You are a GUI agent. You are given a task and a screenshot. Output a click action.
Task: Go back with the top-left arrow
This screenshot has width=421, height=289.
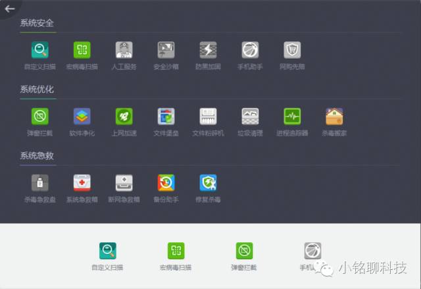[10, 9]
